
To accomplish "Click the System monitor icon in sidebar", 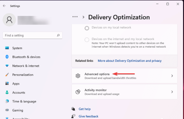I will coord(7,48).
